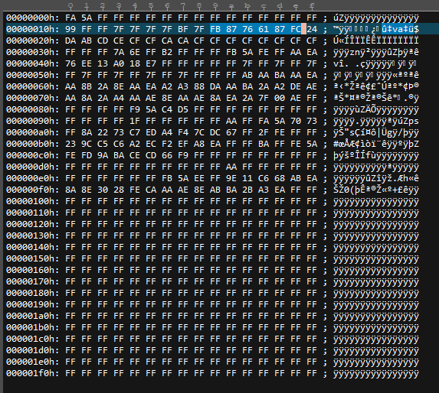Viewport: 439px width, 393px height.
Task: Click byte 88 in row 00000060h
Action: point(199,86)
